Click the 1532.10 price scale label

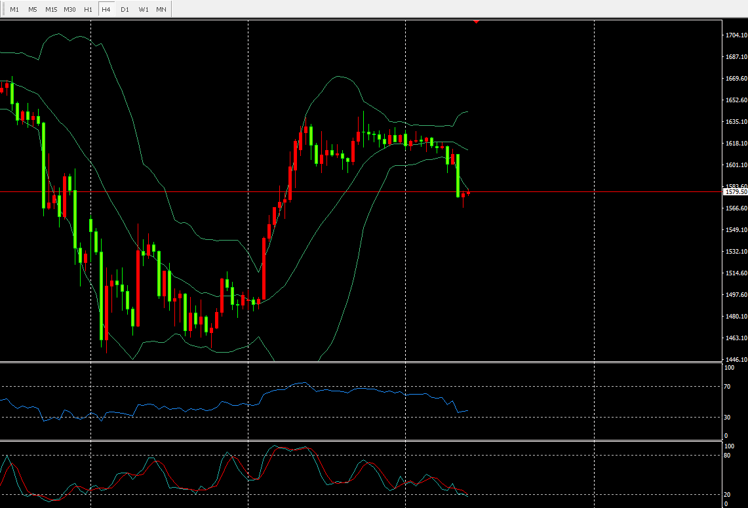(737, 252)
